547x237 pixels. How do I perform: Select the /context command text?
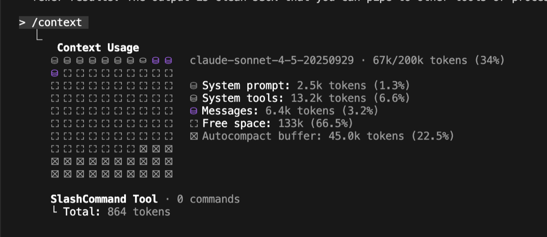tap(56, 23)
